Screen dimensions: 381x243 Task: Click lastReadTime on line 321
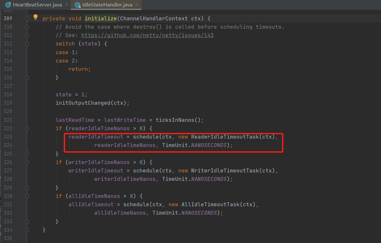click(75, 120)
